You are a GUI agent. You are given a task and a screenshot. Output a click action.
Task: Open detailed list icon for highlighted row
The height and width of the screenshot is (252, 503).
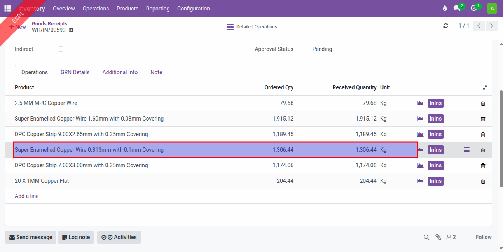pyautogui.click(x=466, y=149)
